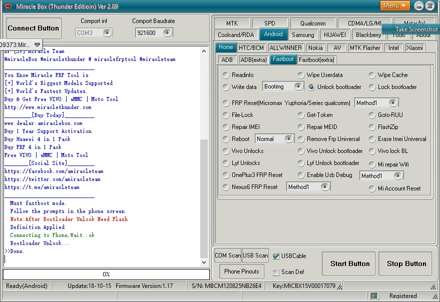Open the Phone Pinouts button

click(x=242, y=271)
